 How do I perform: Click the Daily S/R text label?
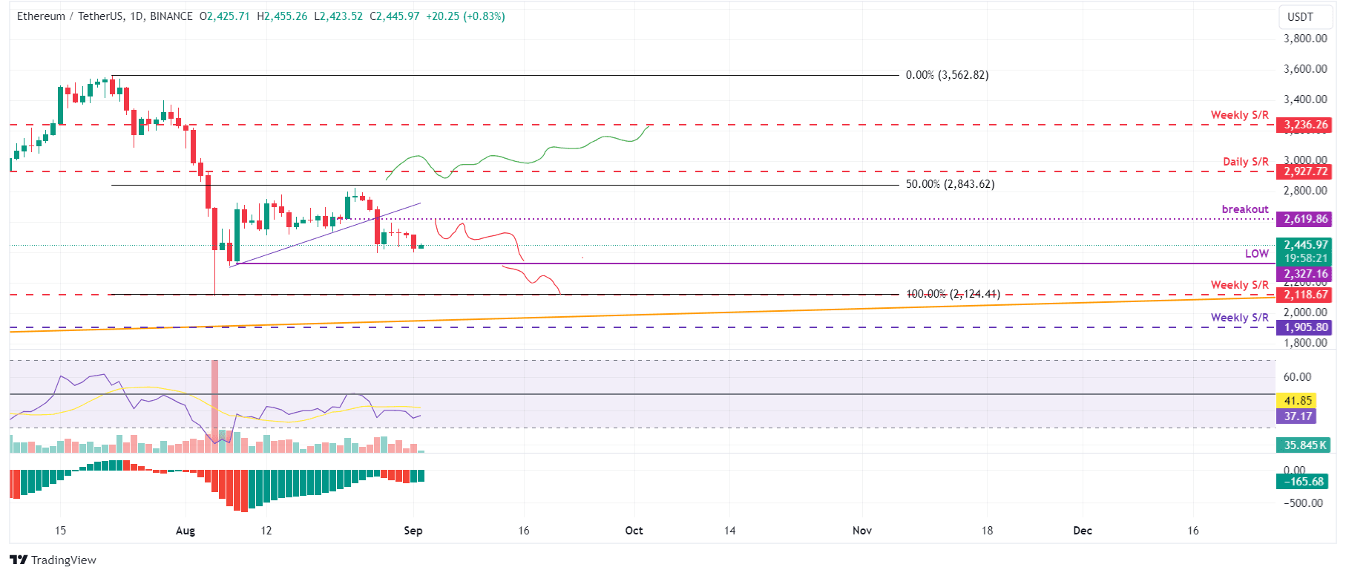pyautogui.click(x=1246, y=162)
